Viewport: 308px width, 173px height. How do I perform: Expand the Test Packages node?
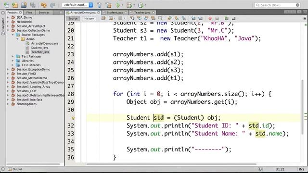[x=13, y=56]
